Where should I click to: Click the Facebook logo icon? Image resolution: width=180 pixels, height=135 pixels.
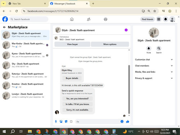coord(5,19)
